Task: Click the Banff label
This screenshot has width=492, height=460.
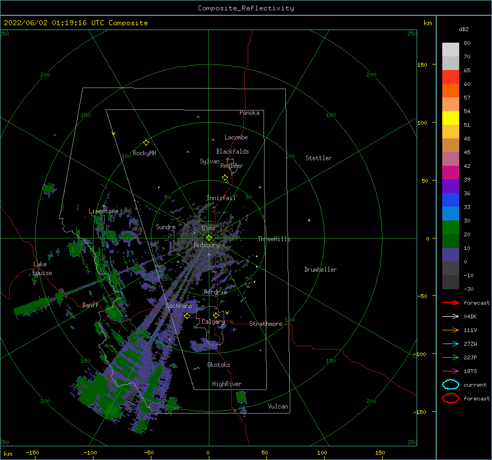Action: pos(90,305)
